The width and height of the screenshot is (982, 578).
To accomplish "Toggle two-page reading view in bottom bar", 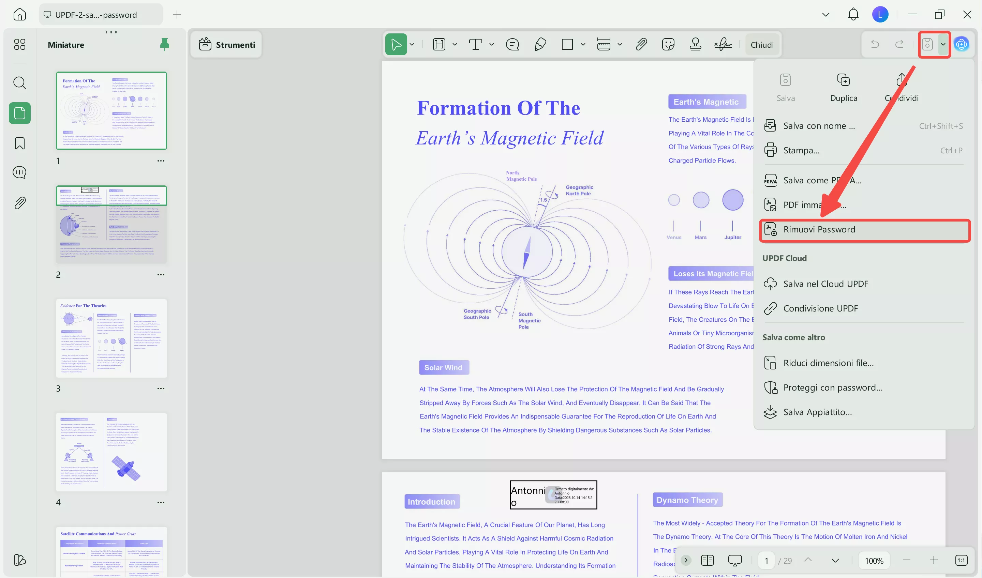I will pos(707,560).
